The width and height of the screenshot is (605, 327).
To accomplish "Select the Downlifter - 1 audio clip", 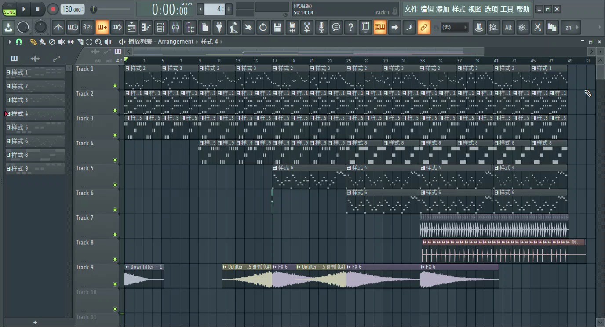I will click(144, 276).
